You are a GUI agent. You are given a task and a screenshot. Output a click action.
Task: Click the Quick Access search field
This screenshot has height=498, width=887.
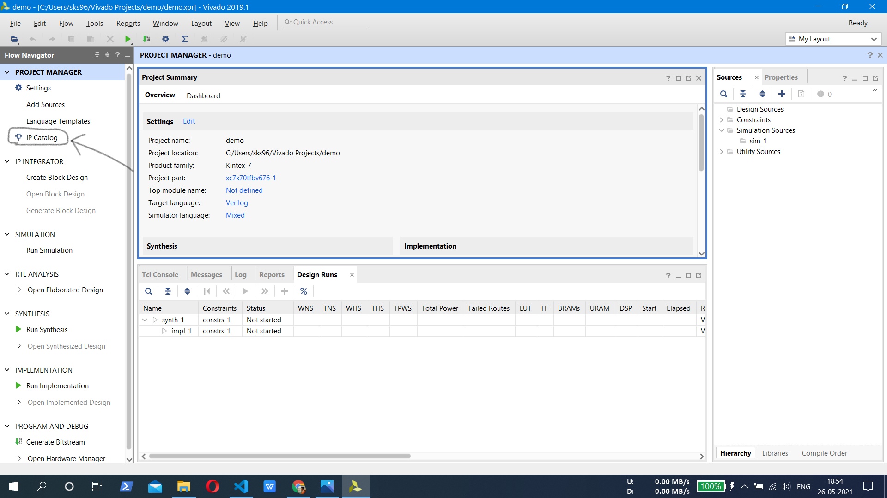click(326, 22)
